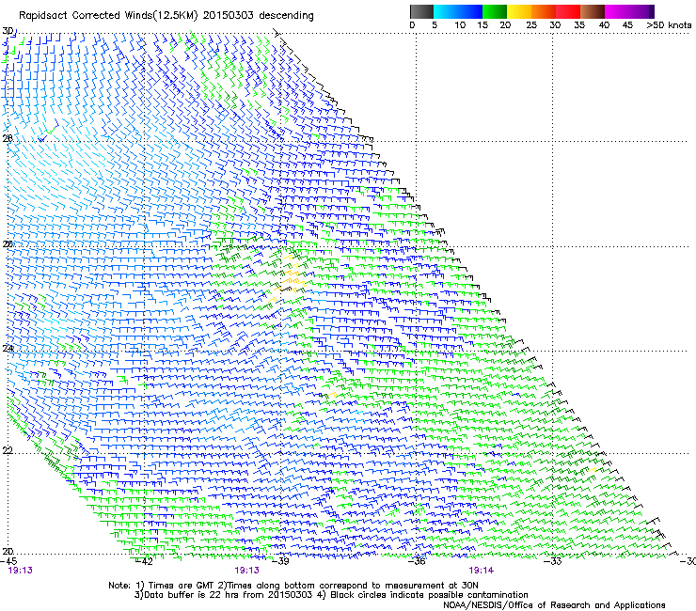Viewport: 696px width, 611px height.
Task: Click the latitude label 20
Action: pyautogui.click(x=8, y=551)
